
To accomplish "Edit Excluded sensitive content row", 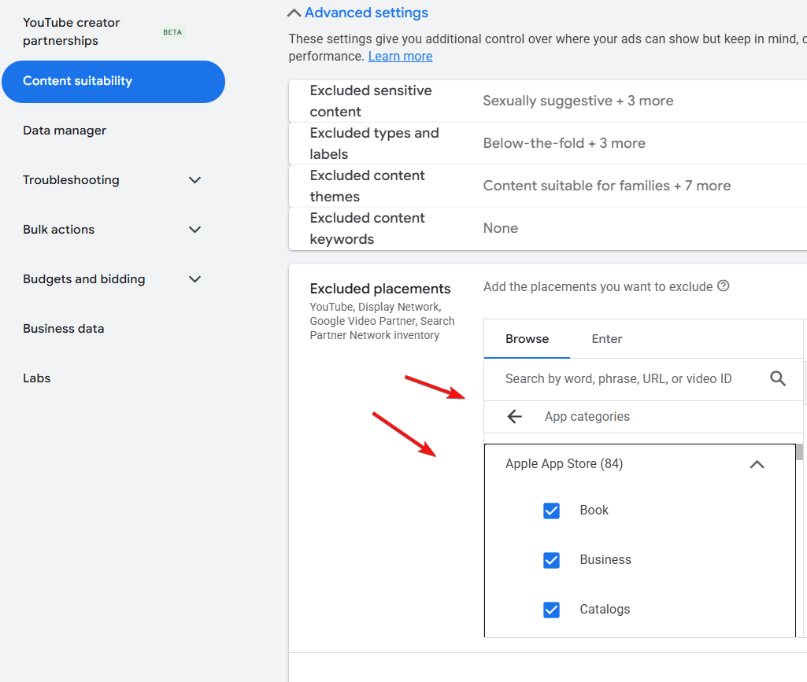I will point(548,101).
